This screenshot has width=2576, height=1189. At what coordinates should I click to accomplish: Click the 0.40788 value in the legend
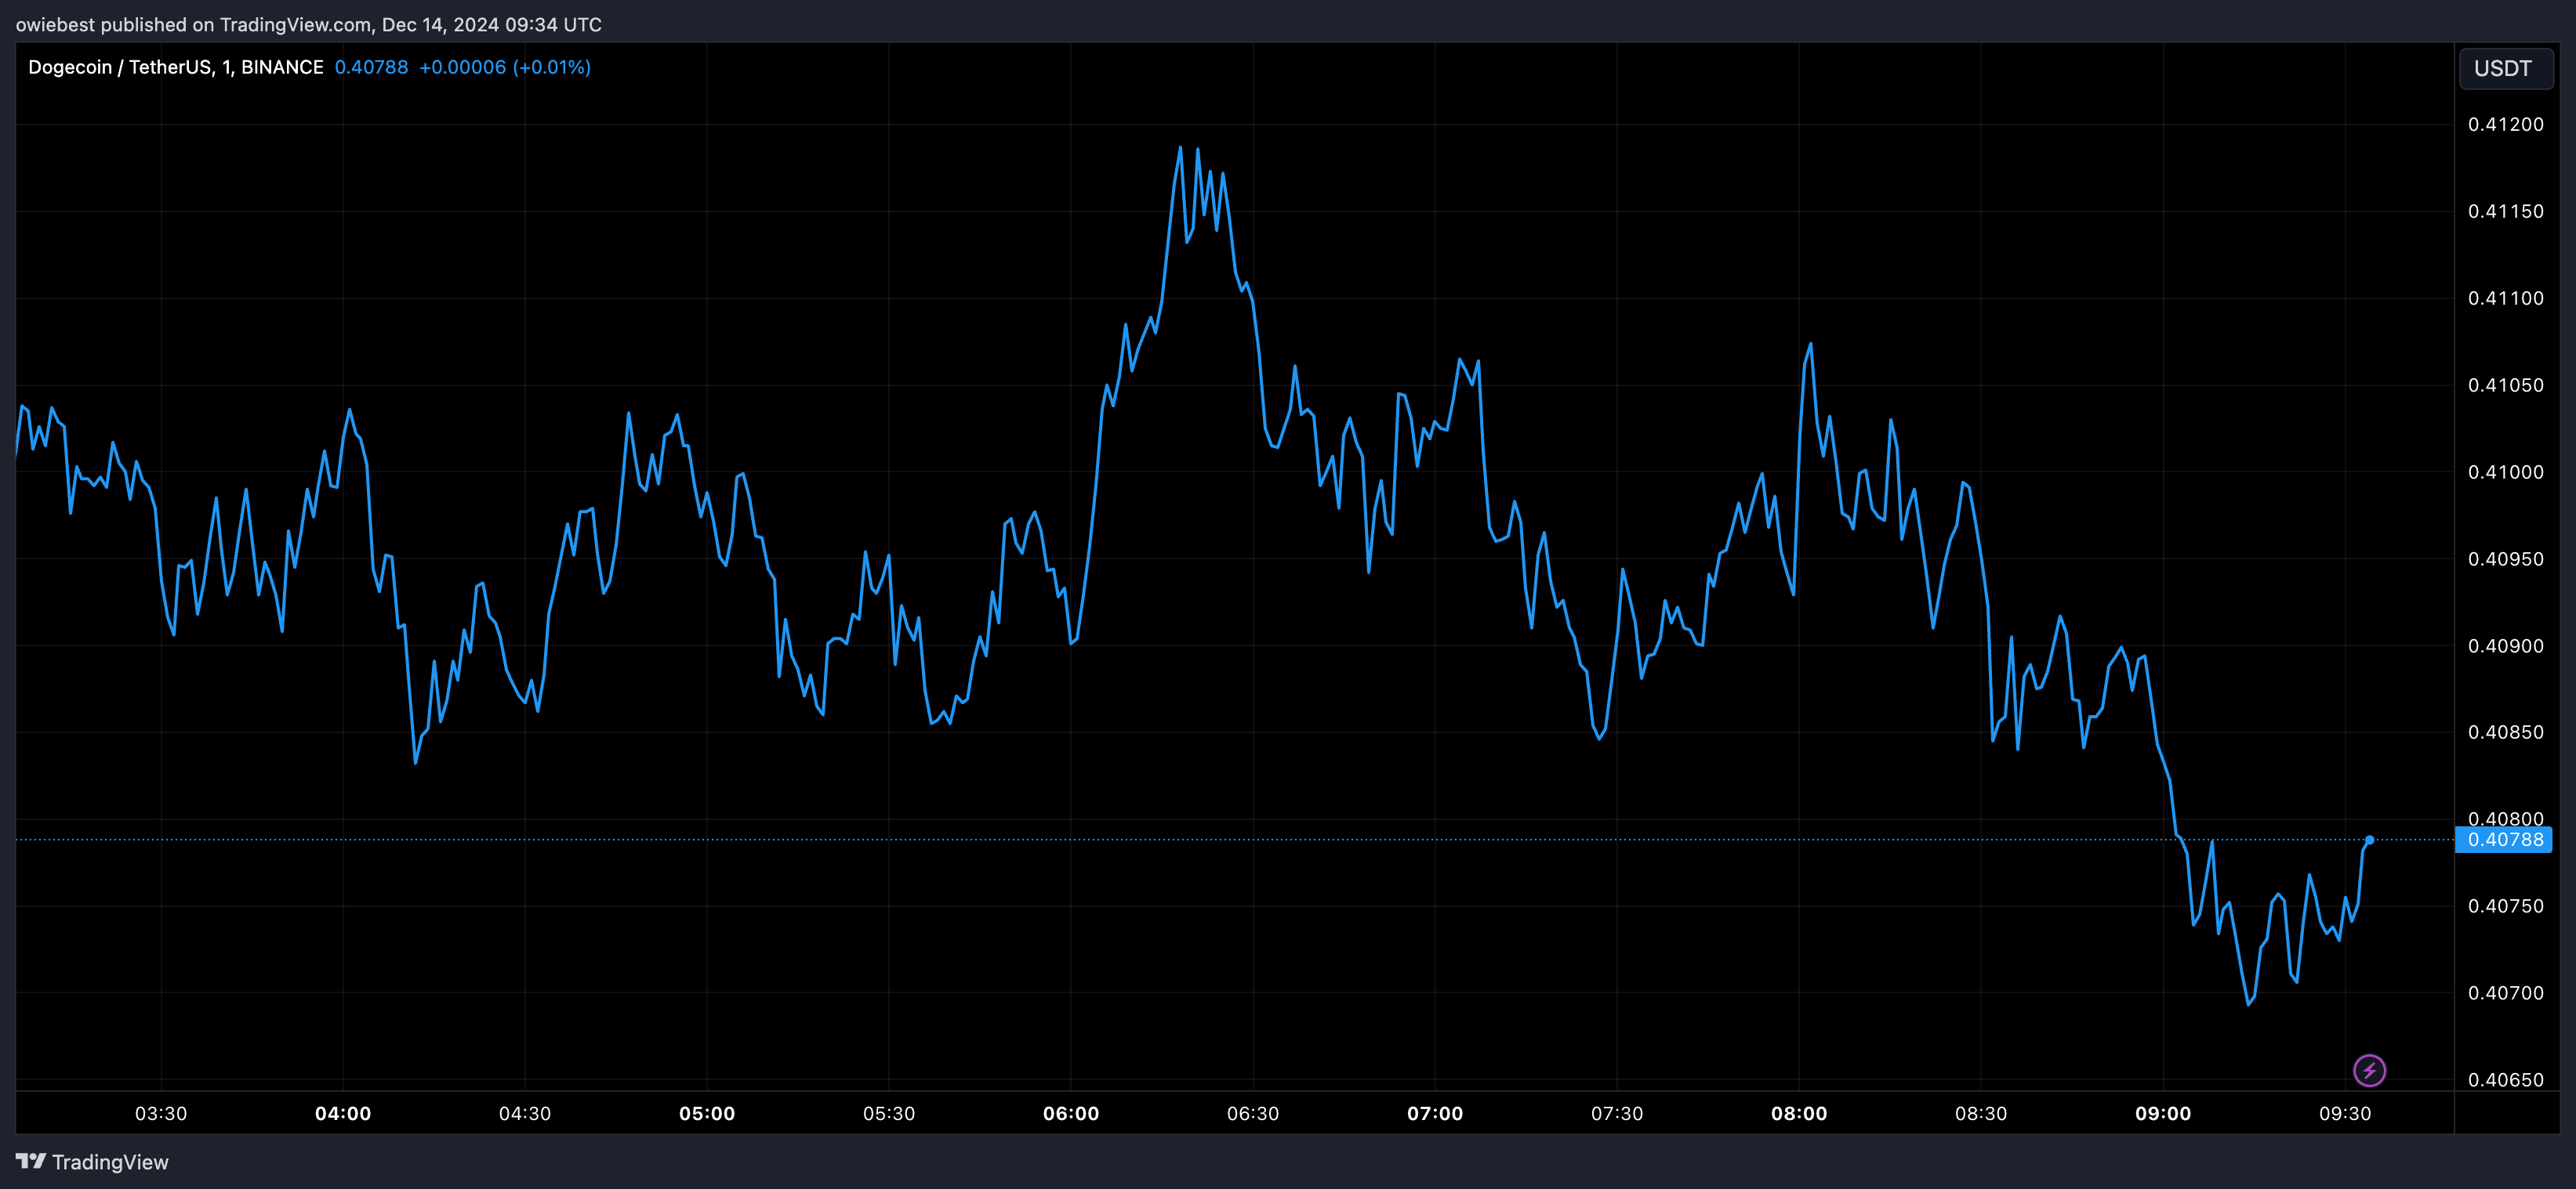[371, 67]
